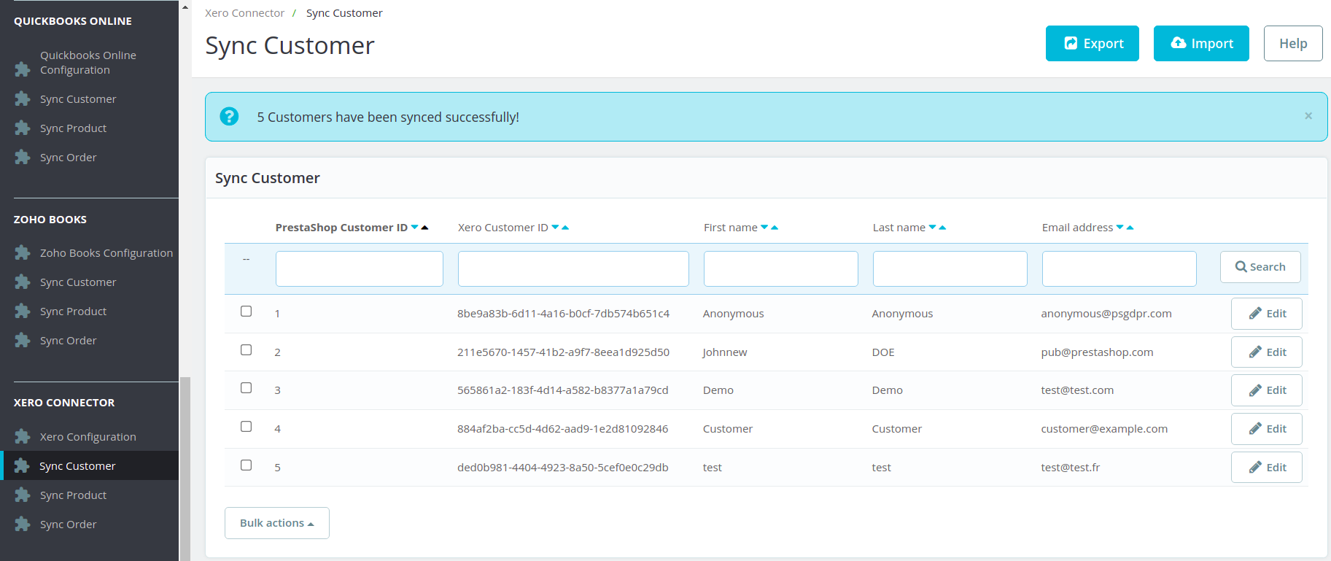Click Xero ID 8be9a83b-6d11-4a16-b0cf-7db574b651c4
The image size is (1331, 561).
[x=563, y=313]
